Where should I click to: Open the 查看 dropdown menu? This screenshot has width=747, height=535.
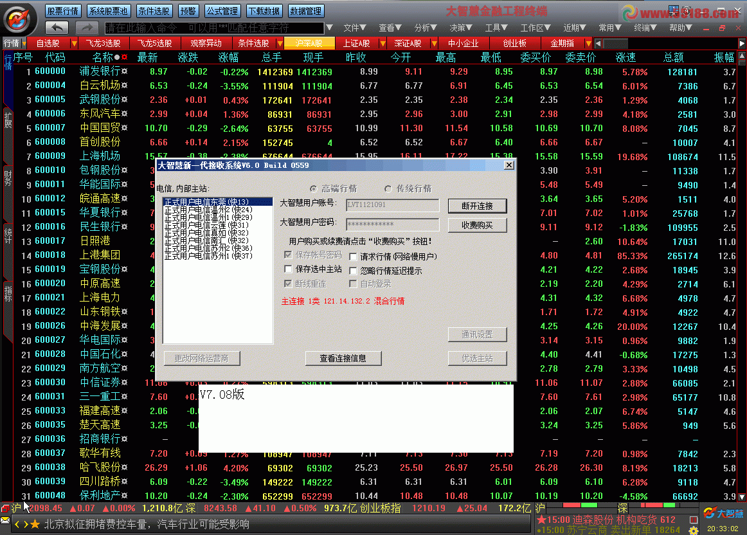coord(390,28)
